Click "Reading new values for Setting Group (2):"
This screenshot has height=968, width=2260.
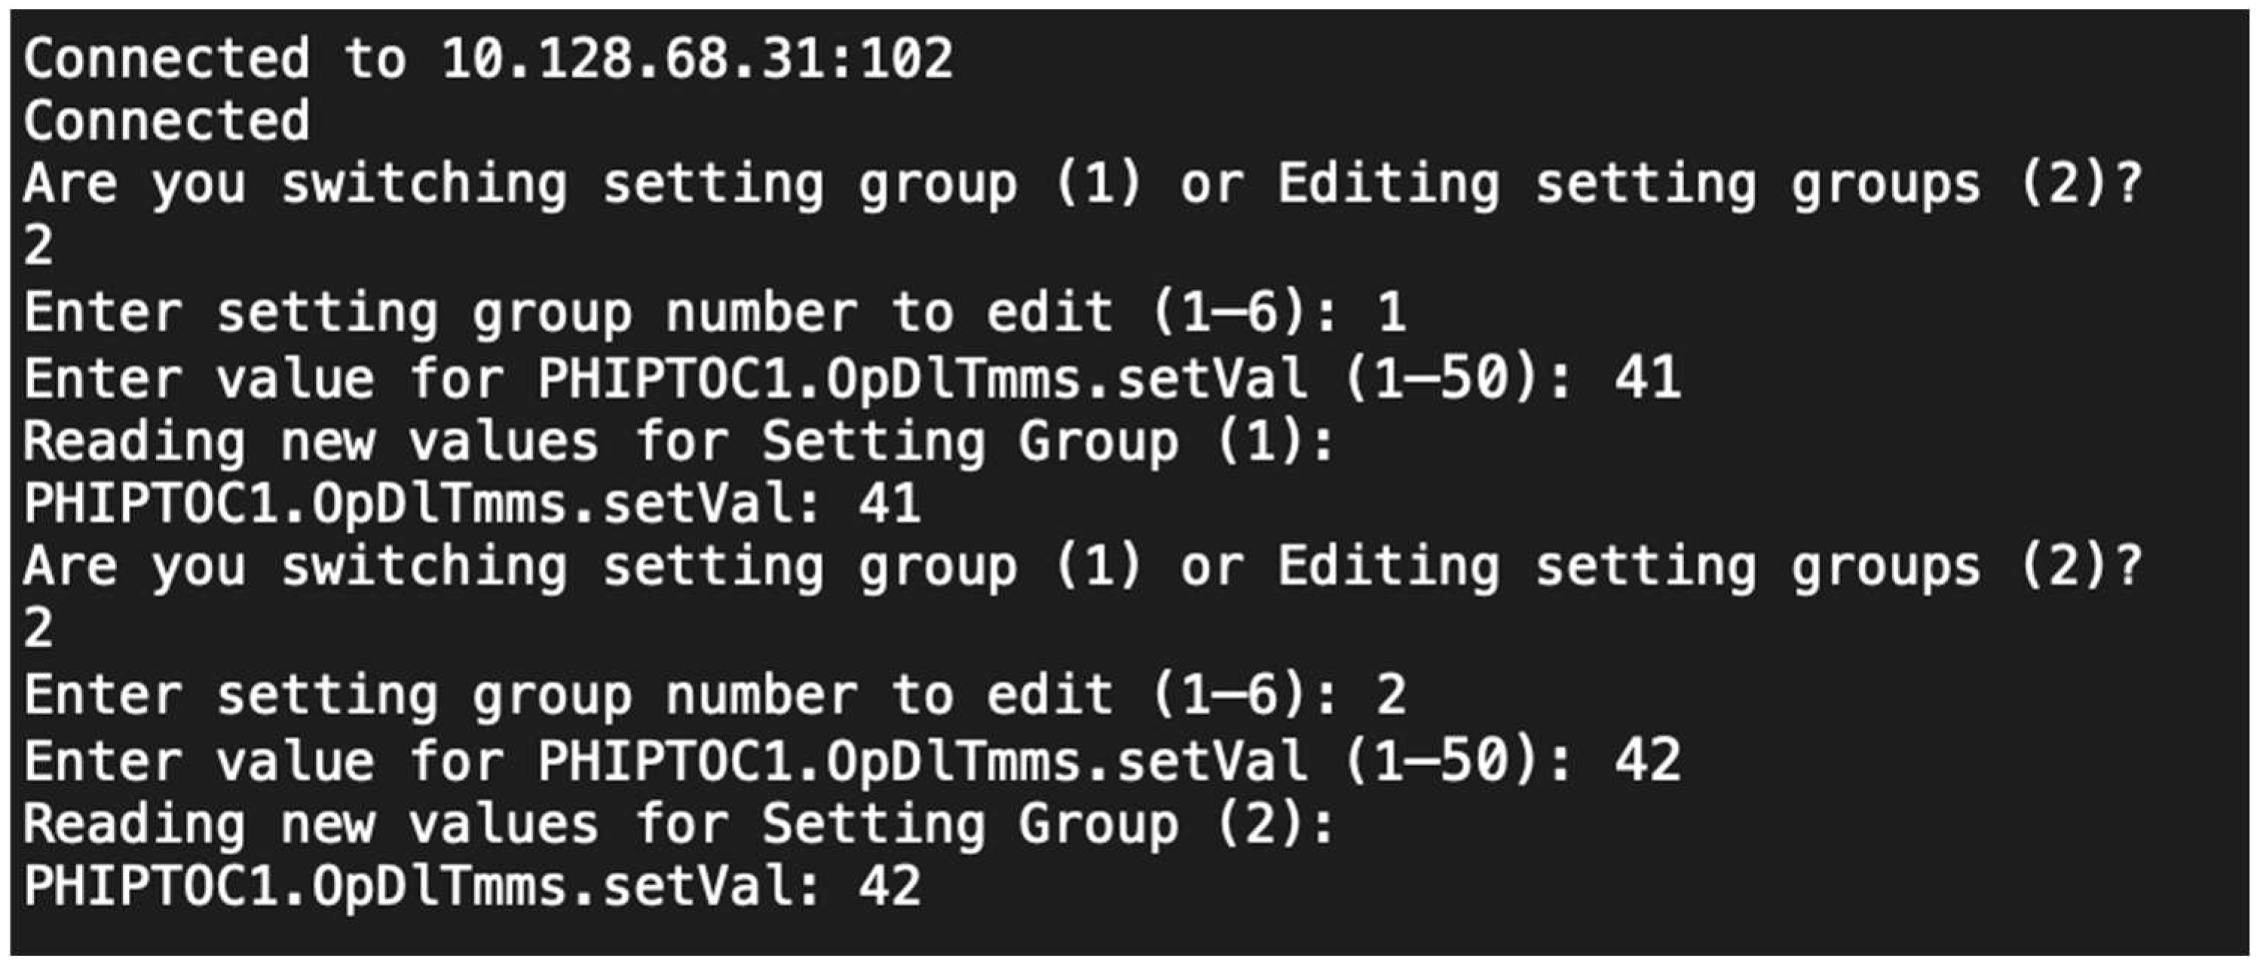click(x=677, y=825)
